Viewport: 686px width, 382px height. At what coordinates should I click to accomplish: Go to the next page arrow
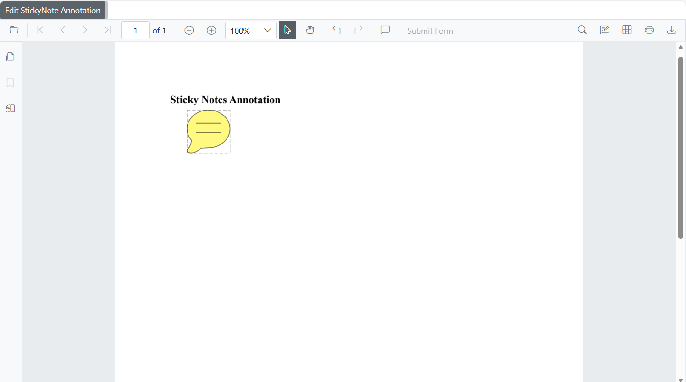(x=85, y=30)
